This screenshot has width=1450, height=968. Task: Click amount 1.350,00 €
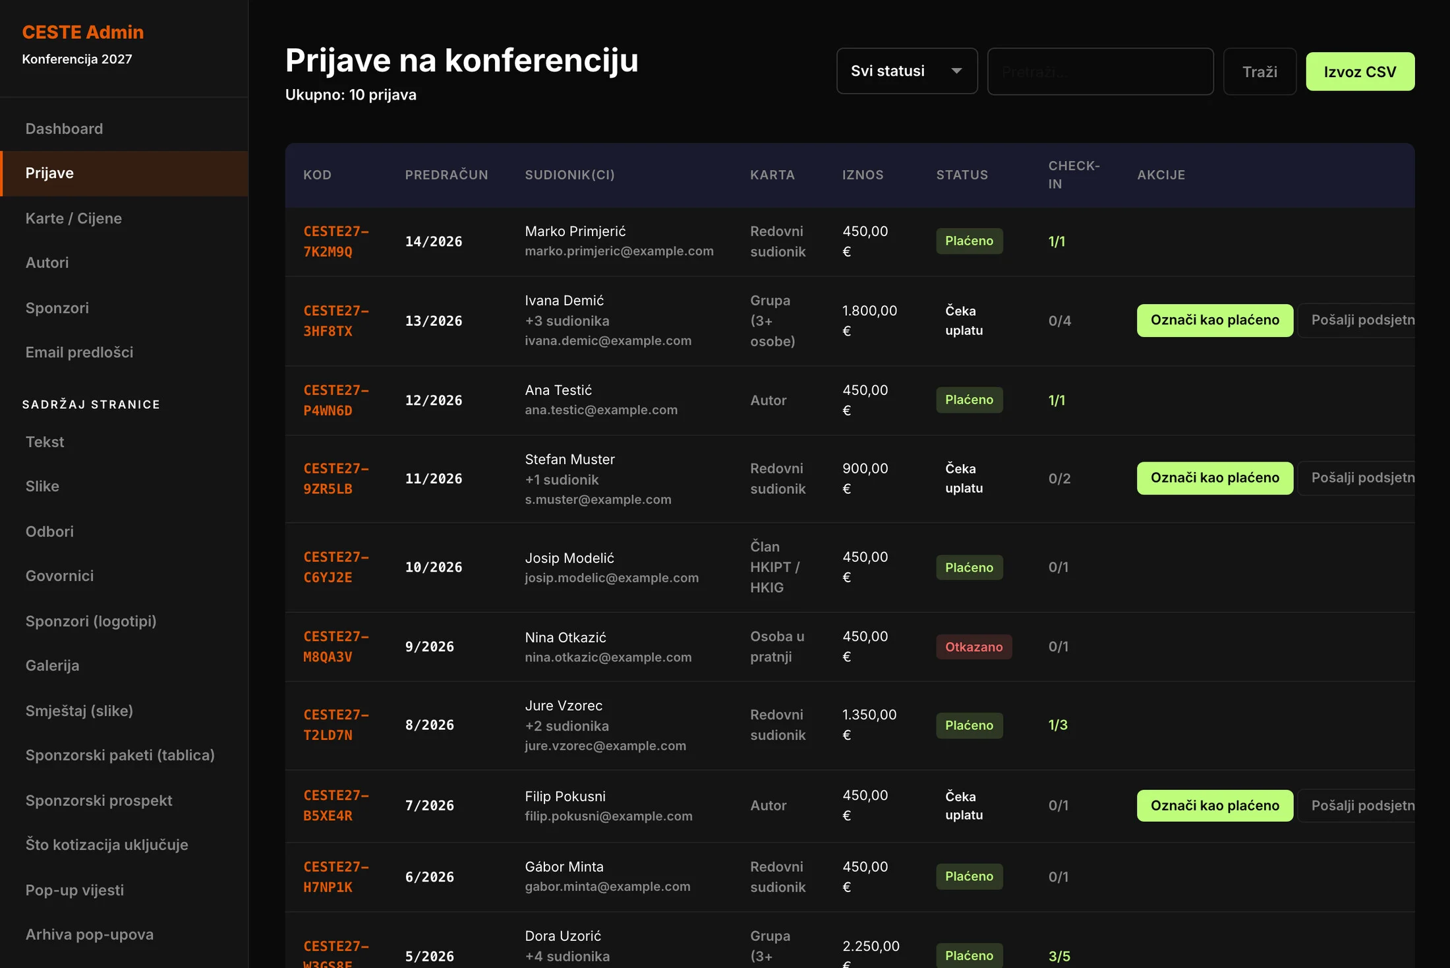point(869,725)
